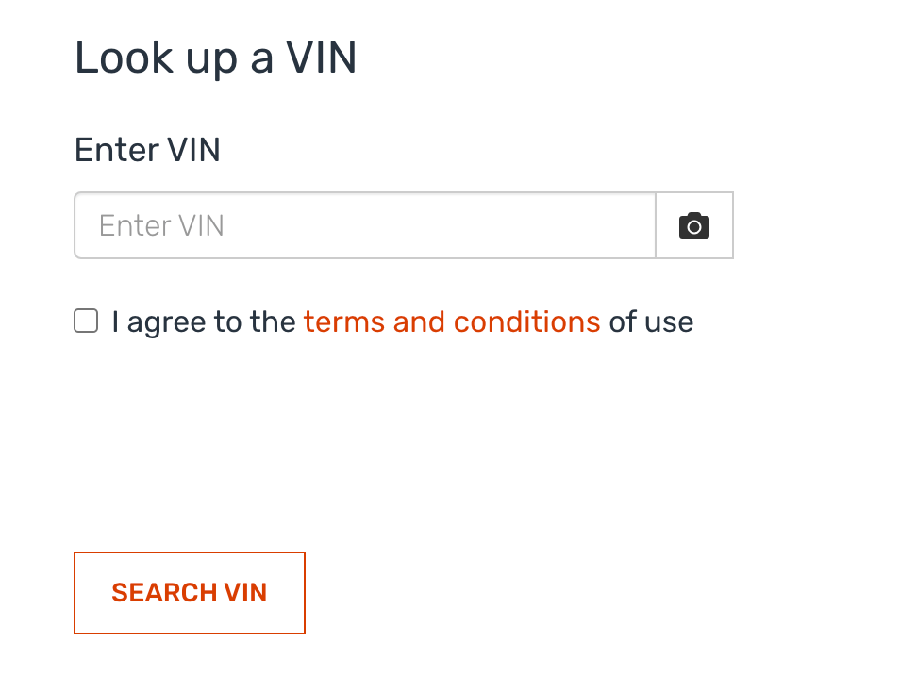Open the camera VIN scanner
Image resolution: width=900 pixels, height=675 pixels.
coord(694,225)
